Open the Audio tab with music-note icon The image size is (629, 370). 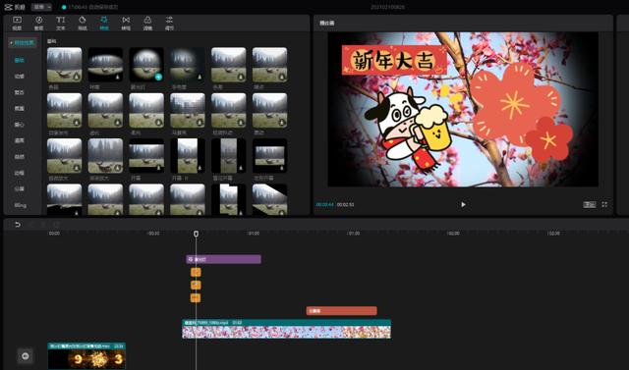[x=39, y=24]
